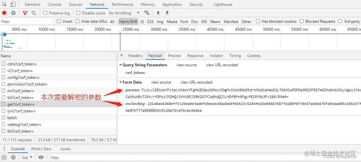Switch to the Console panel tab
361x162 pixels.
55,4
